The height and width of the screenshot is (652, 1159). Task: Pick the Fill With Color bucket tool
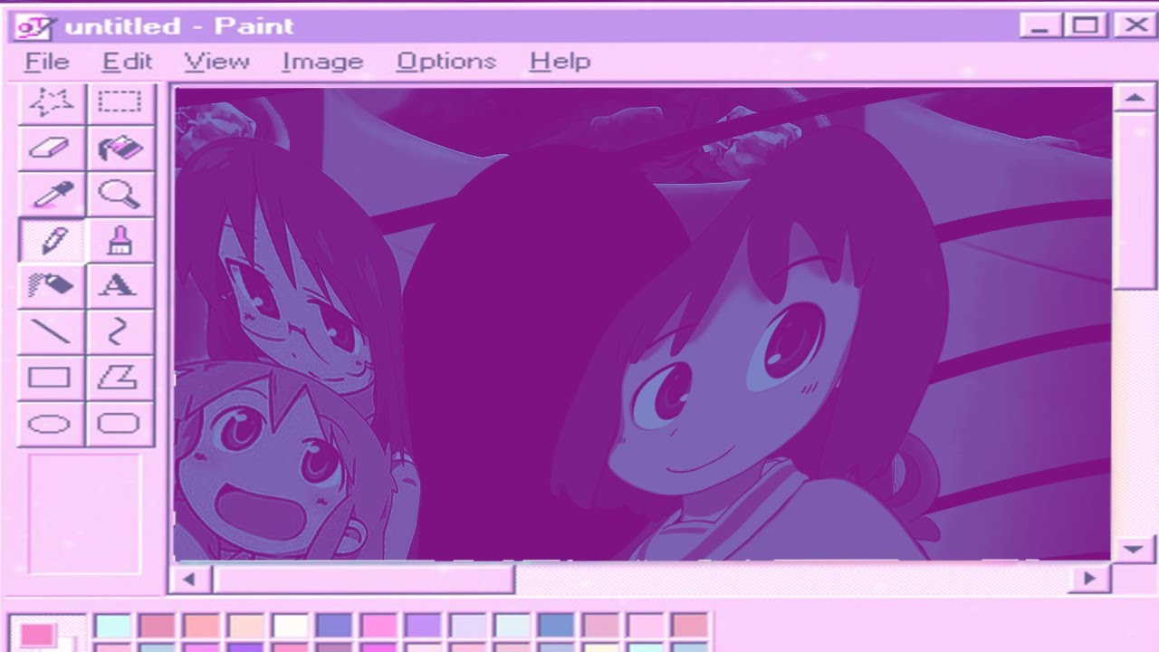120,149
